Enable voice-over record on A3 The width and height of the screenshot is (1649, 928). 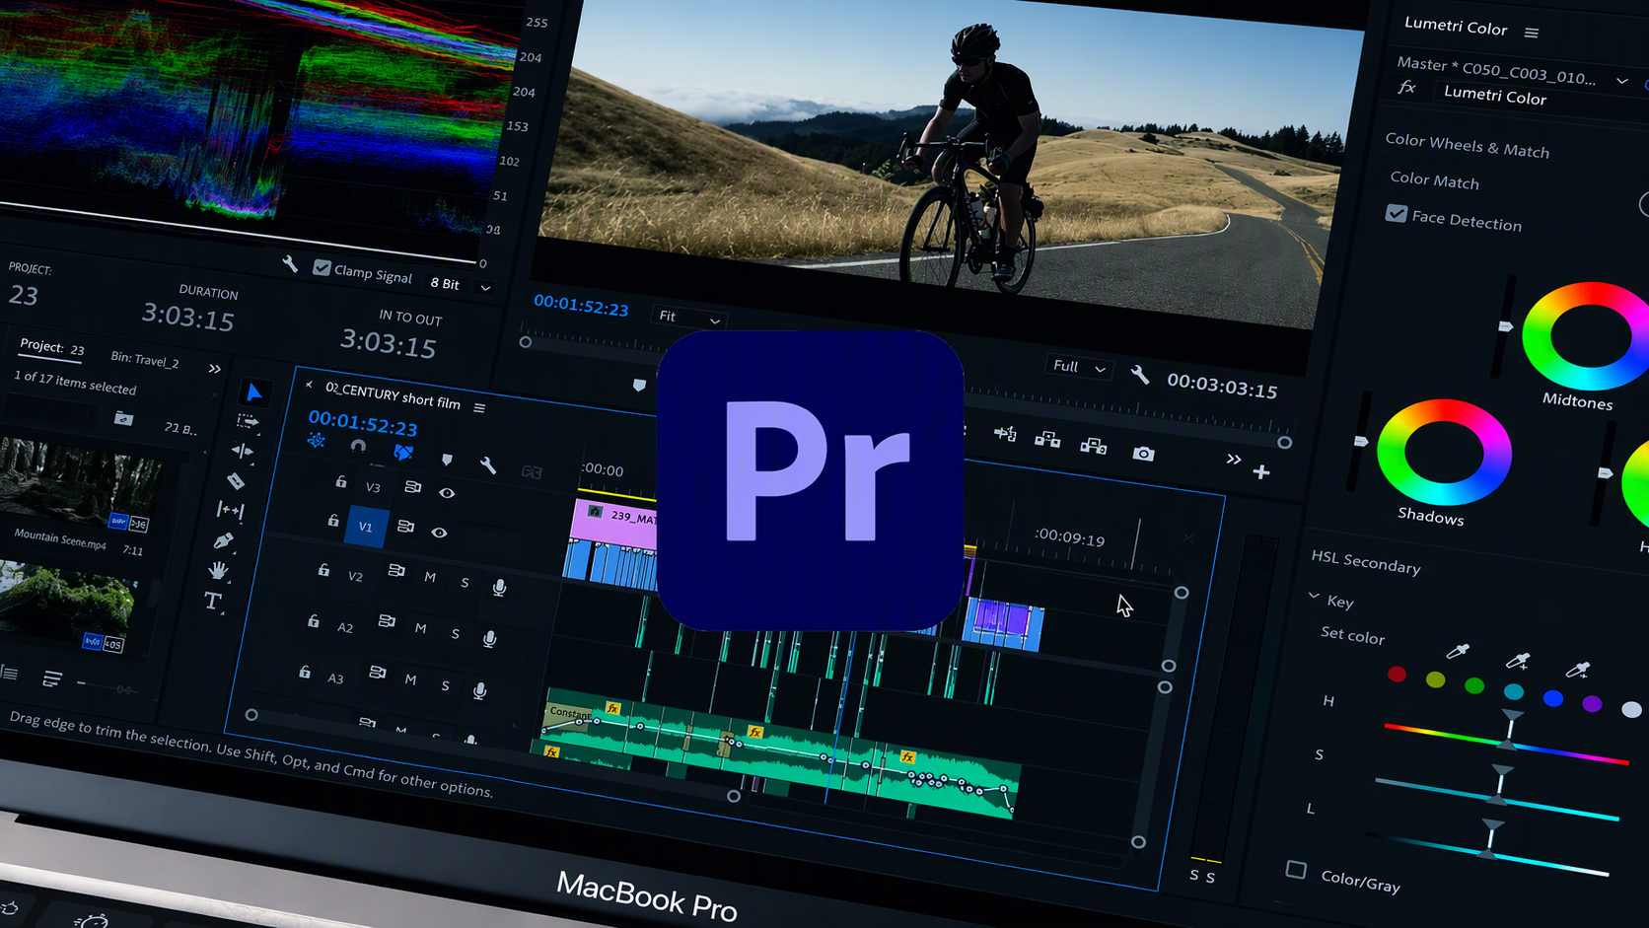click(x=479, y=691)
